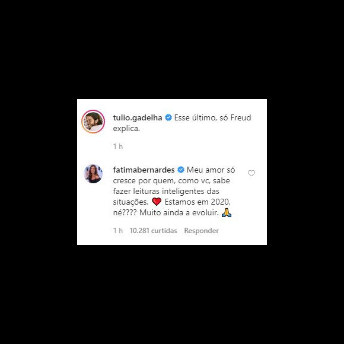The height and width of the screenshot is (344, 344).
Task: Click the red heart emoji in the comment
Action: point(157,202)
